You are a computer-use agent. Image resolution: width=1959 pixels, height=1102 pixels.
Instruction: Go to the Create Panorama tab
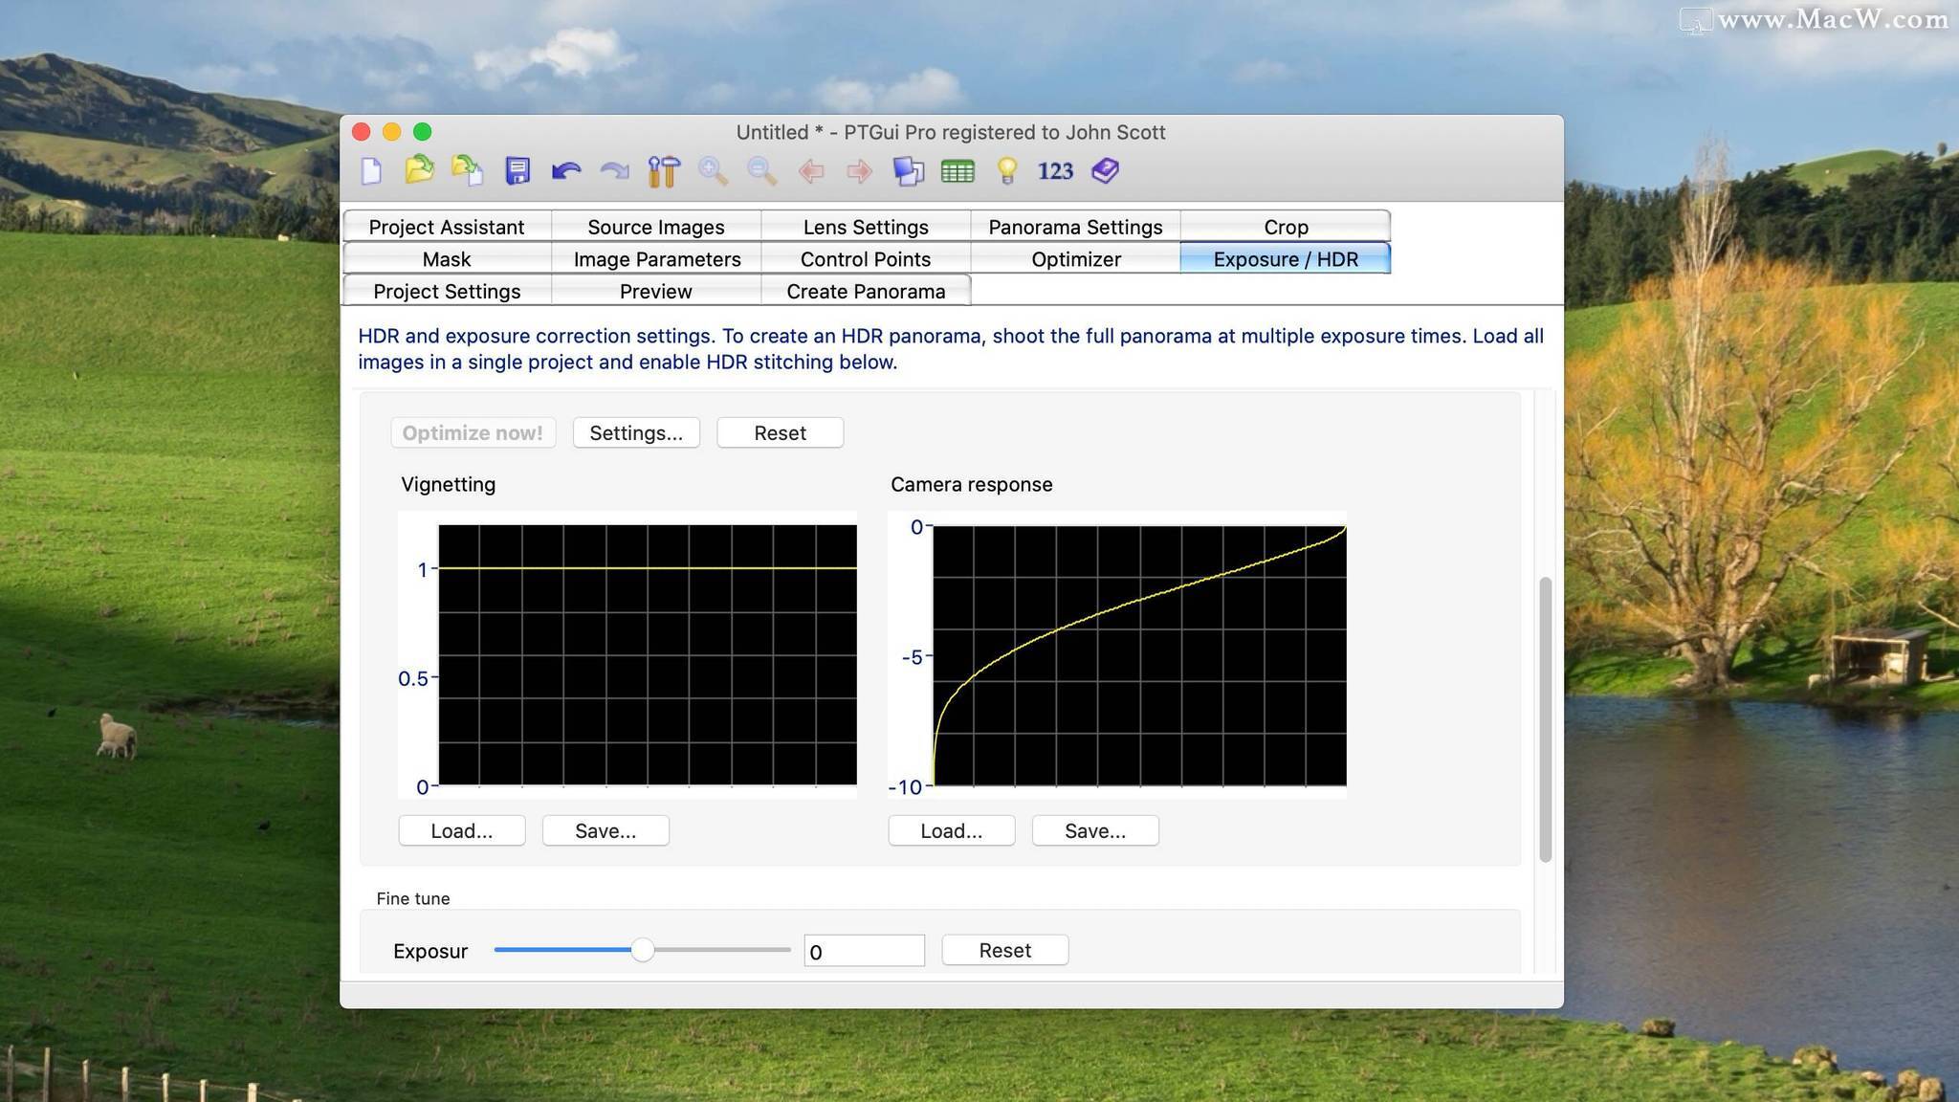click(x=866, y=291)
